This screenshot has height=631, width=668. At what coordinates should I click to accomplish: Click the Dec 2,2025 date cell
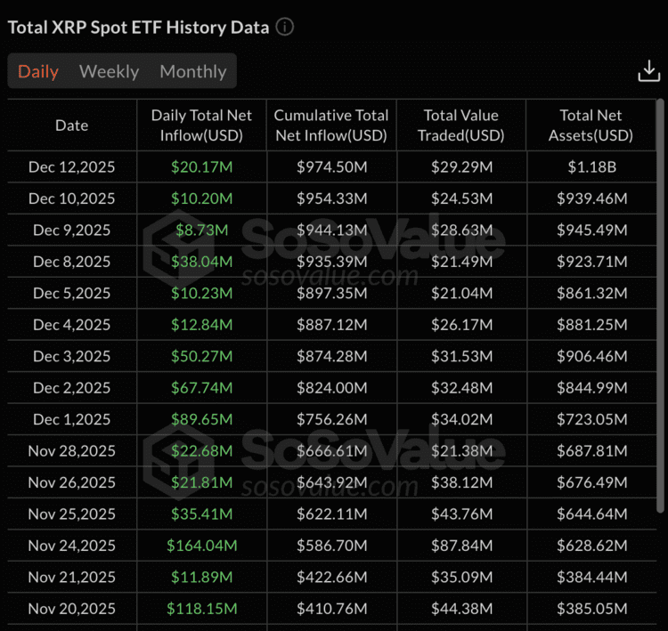(x=71, y=387)
